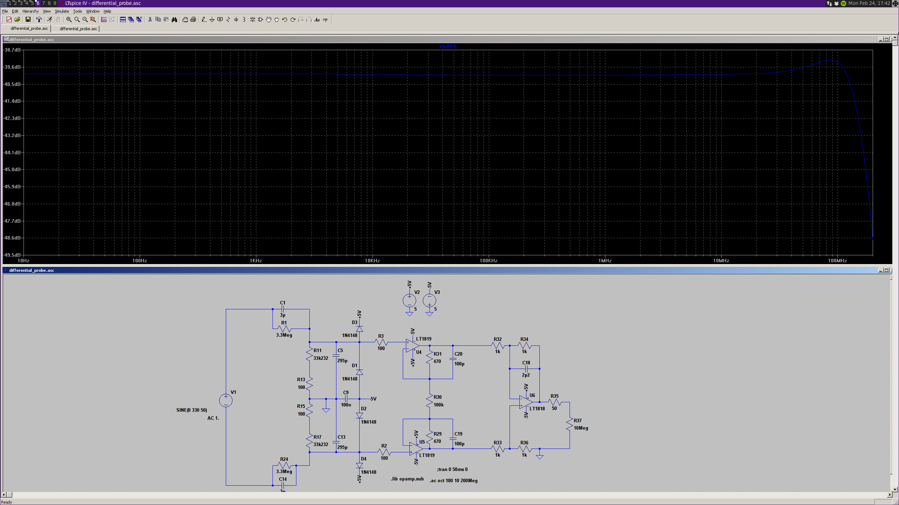899x505 pixels.
Task: Select the Move hand tool
Action: (x=269, y=20)
